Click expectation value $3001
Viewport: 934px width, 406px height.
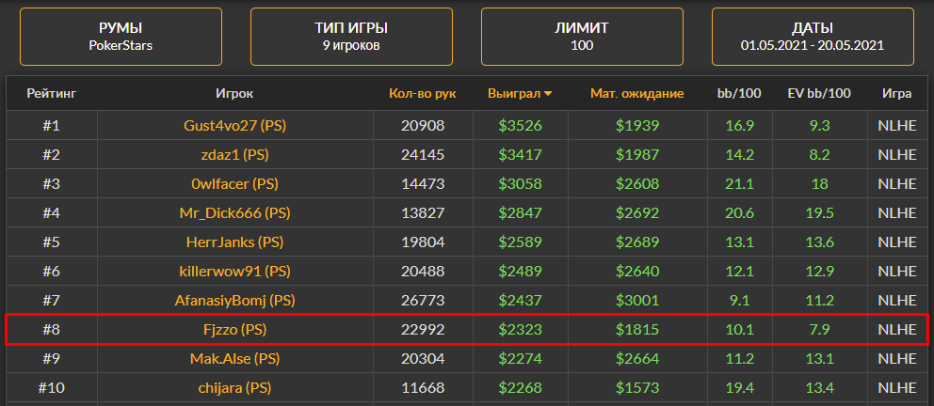point(637,300)
